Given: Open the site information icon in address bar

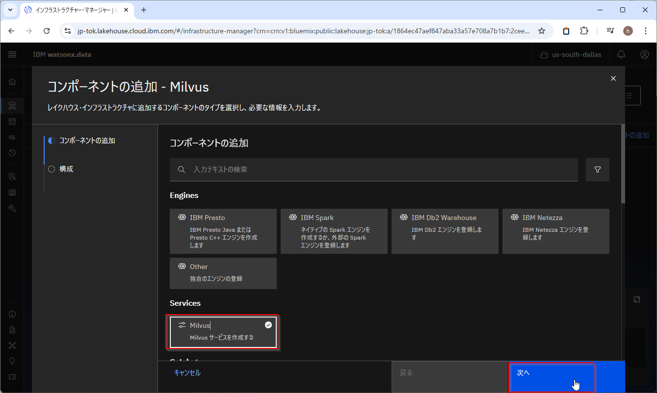Looking at the screenshot, I should click(x=68, y=31).
